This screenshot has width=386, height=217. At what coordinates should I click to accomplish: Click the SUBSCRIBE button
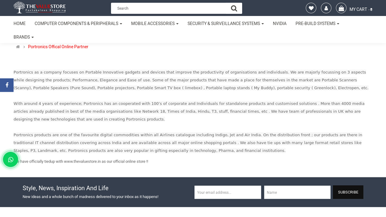348,192
